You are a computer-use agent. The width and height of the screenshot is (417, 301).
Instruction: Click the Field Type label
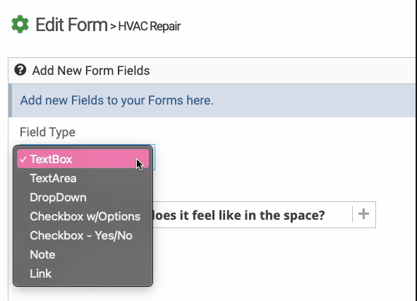click(47, 132)
